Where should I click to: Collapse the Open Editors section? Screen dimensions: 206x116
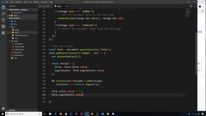(x=14, y=10)
